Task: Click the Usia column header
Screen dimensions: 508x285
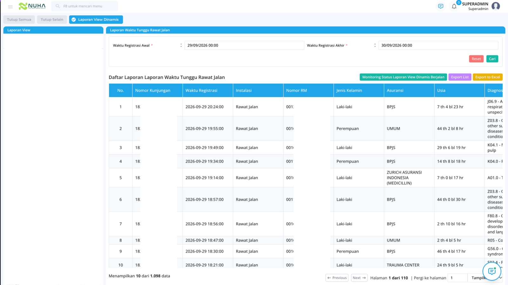Action: [x=459, y=91]
